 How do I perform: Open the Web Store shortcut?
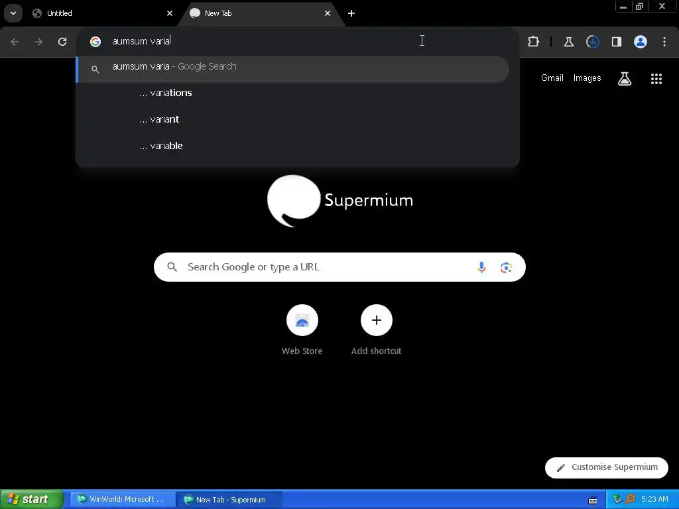coord(302,330)
